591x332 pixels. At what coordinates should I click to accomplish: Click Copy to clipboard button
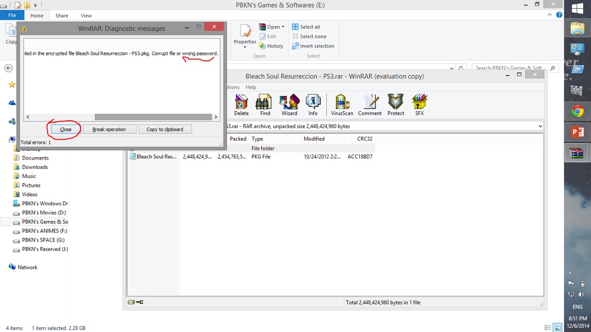165,130
